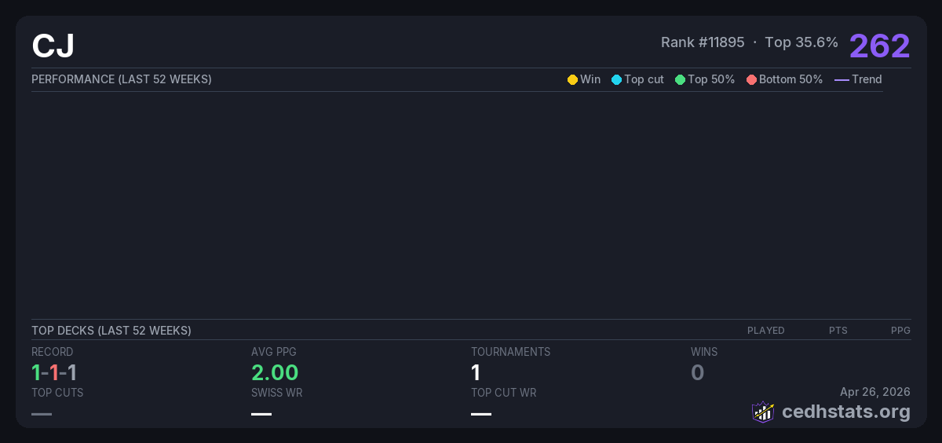Image resolution: width=942 pixels, height=443 pixels.
Task: Click the cyan Top cut legend dot
Action: tap(616, 79)
